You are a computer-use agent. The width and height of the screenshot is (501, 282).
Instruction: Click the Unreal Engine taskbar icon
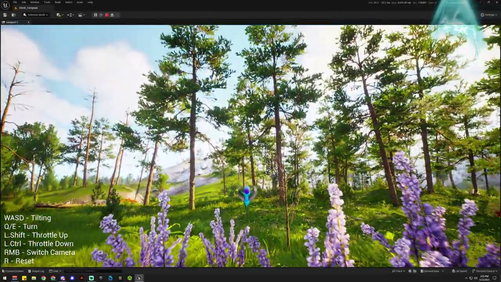[x=139, y=278]
